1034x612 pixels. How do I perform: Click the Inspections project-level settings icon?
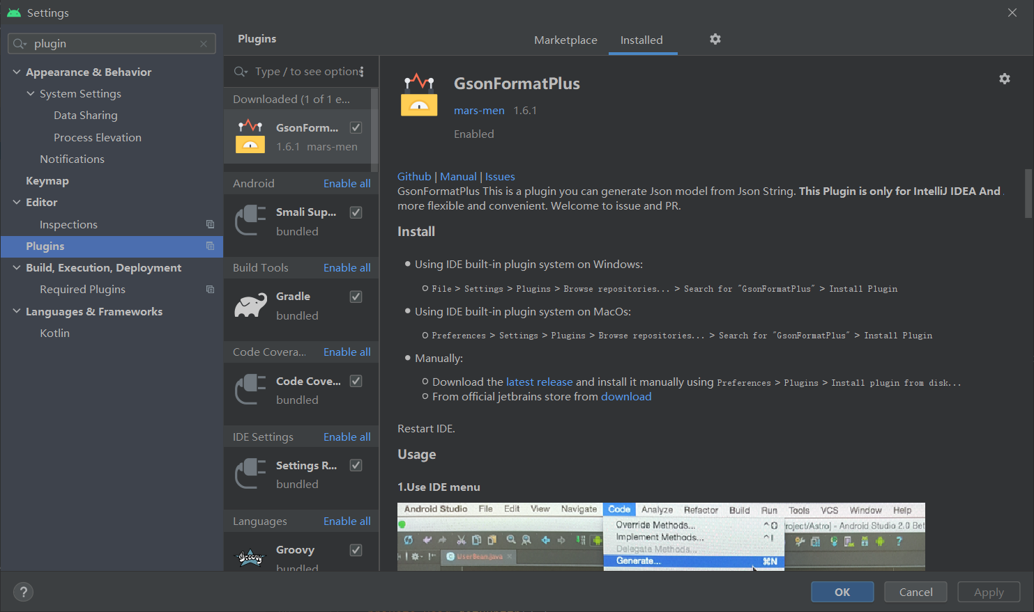[x=210, y=224]
